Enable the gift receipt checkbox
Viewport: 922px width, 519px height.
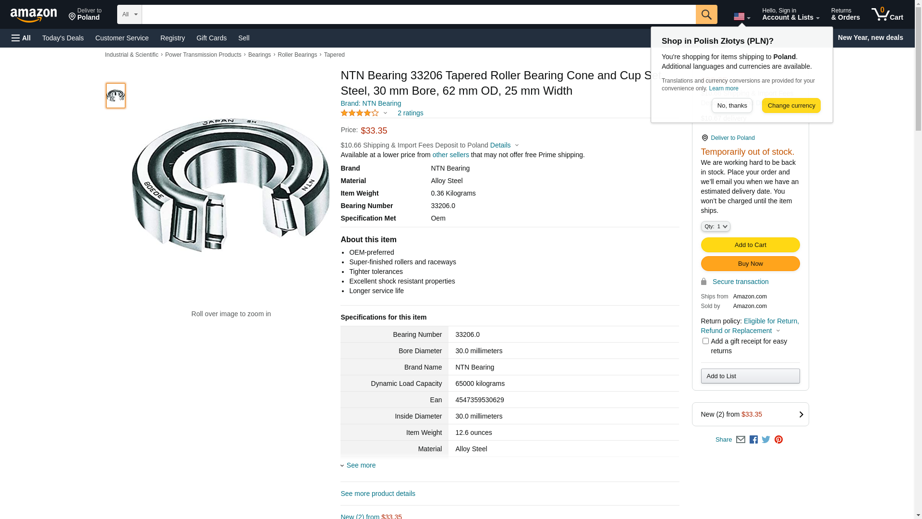tap(705, 341)
